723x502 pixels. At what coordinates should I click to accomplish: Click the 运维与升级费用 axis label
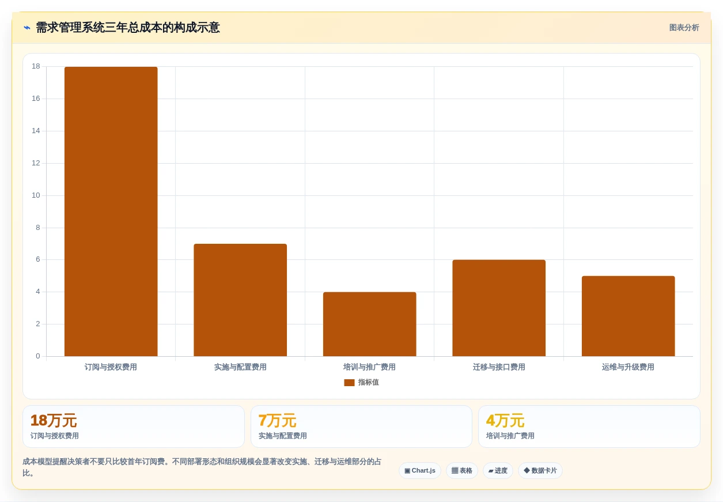pyautogui.click(x=628, y=367)
